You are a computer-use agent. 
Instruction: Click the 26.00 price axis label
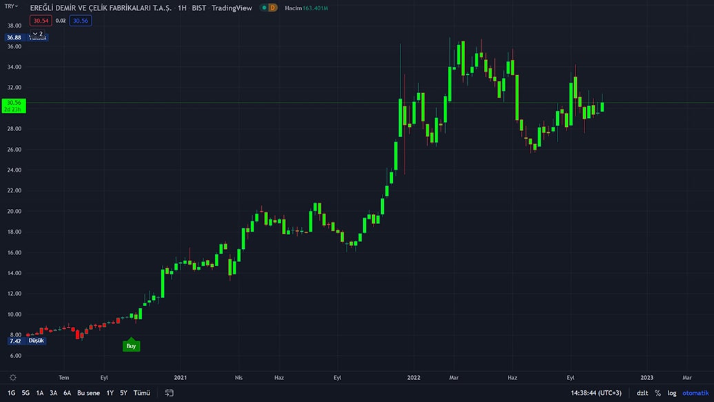14,150
